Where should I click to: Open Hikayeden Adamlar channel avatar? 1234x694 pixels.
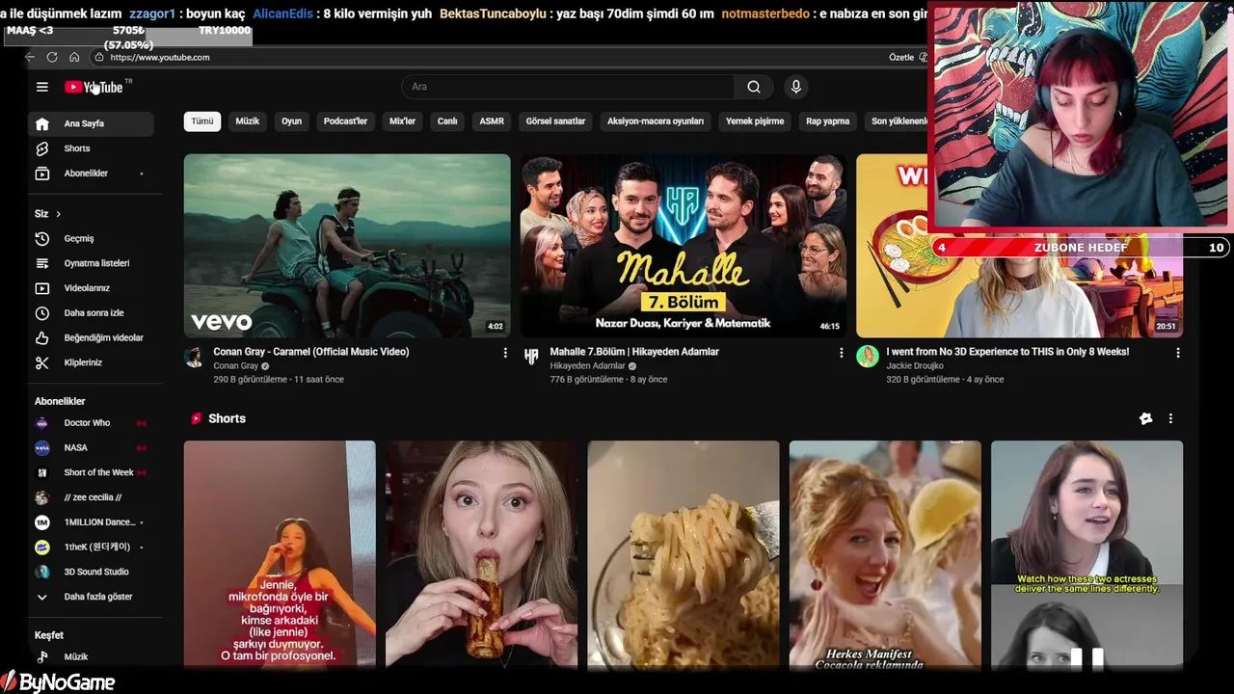point(531,357)
